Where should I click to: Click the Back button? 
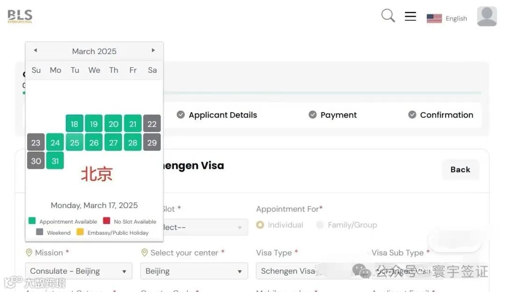coord(460,170)
